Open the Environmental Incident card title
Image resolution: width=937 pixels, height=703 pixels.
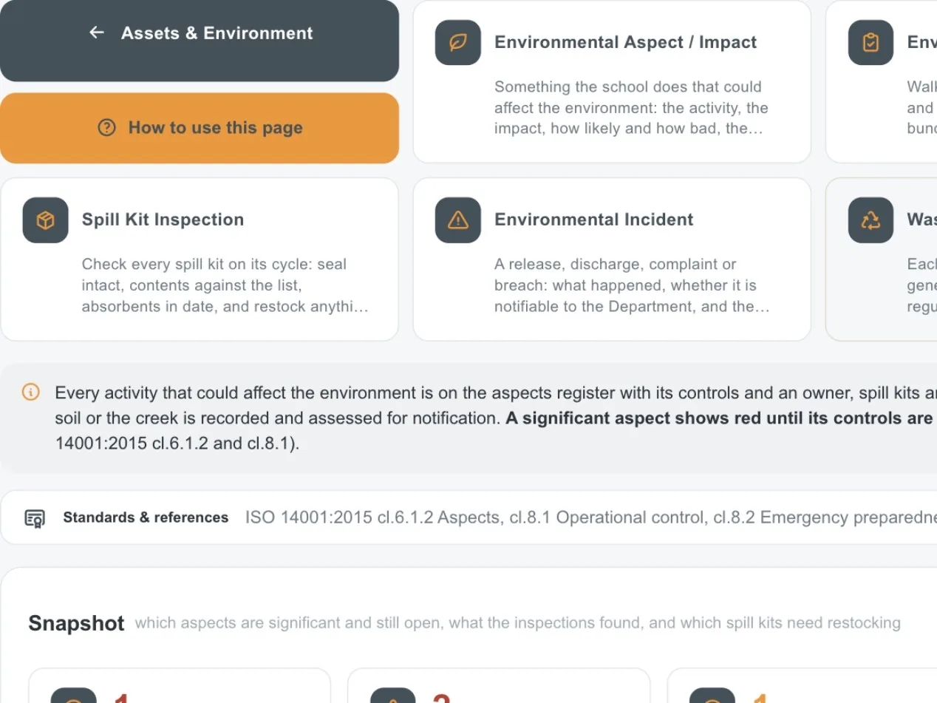(x=594, y=220)
